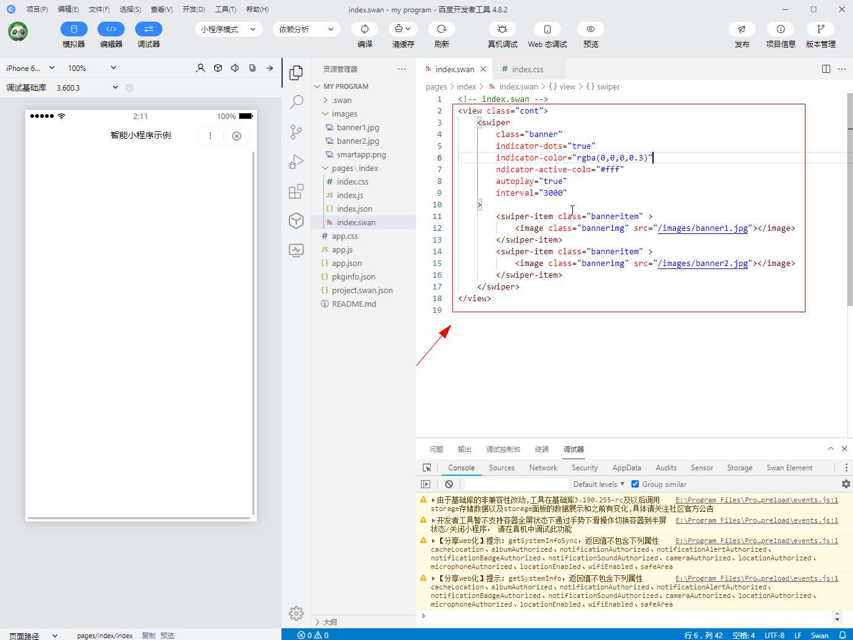Screen dimensions: 853x640
Task: Switch to the AppData tab
Action: 626,468
